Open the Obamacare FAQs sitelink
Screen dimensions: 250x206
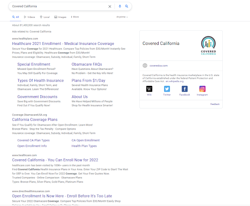(87, 64)
